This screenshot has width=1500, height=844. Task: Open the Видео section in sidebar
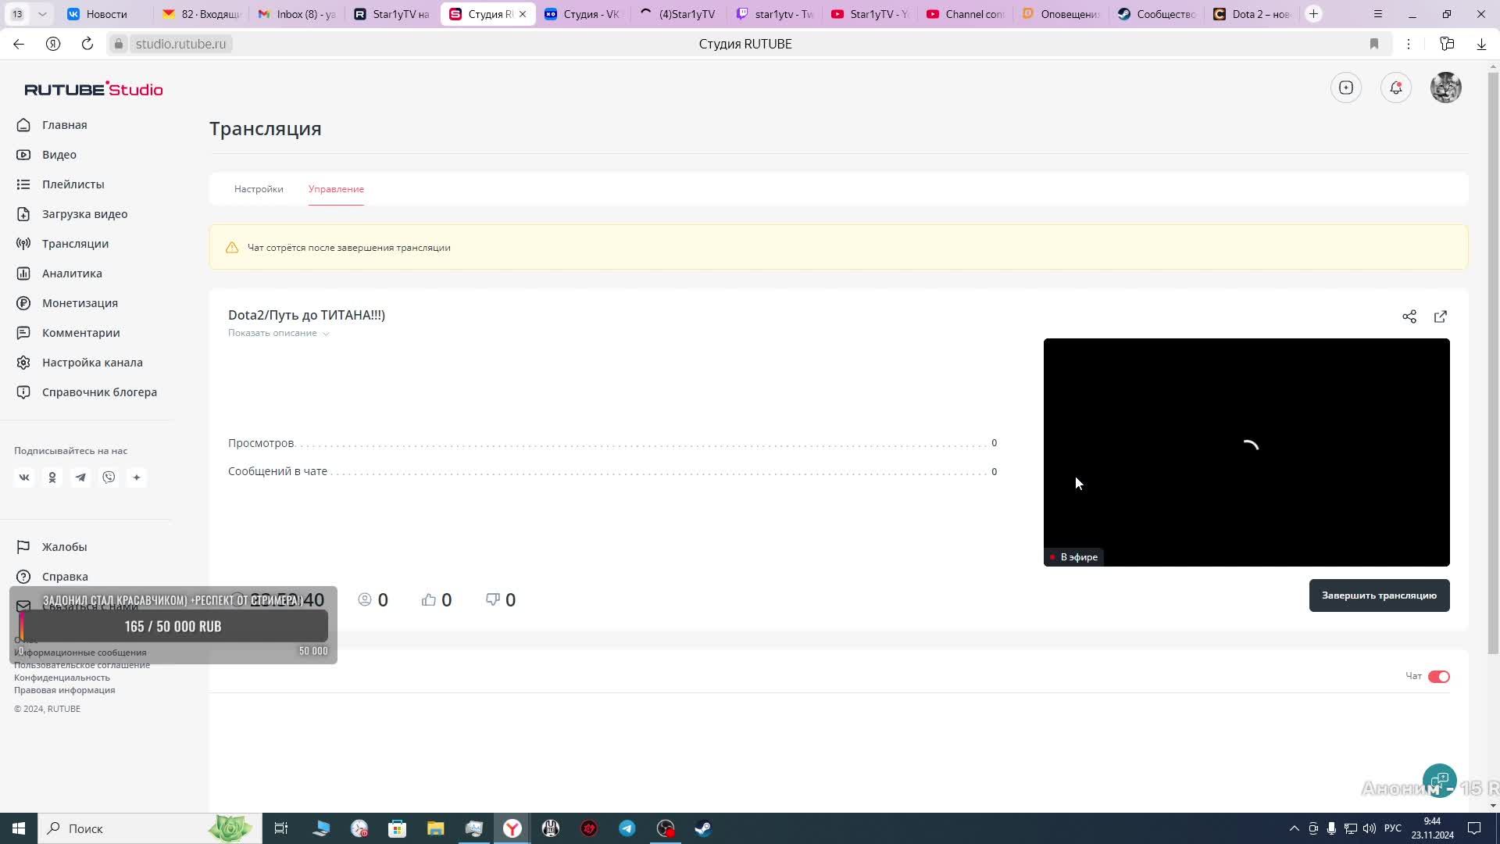[x=59, y=155]
